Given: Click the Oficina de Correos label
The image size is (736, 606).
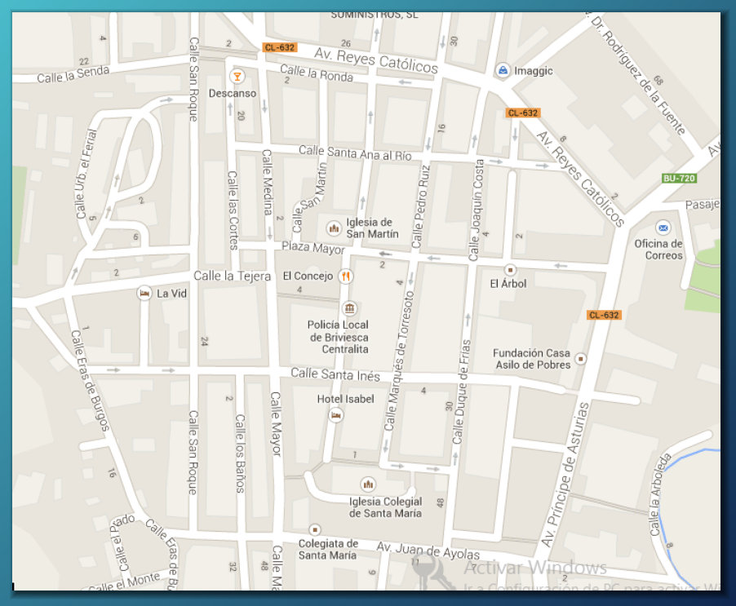Looking at the screenshot, I should click(658, 250).
